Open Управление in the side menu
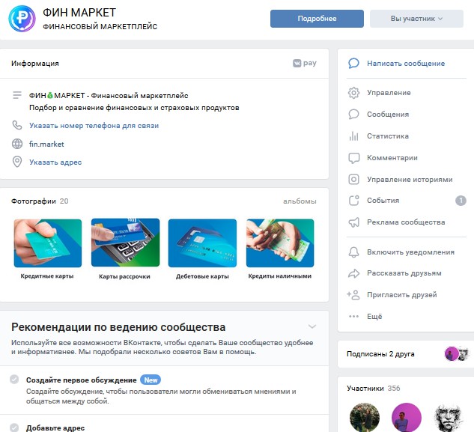 pyautogui.click(x=389, y=93)
